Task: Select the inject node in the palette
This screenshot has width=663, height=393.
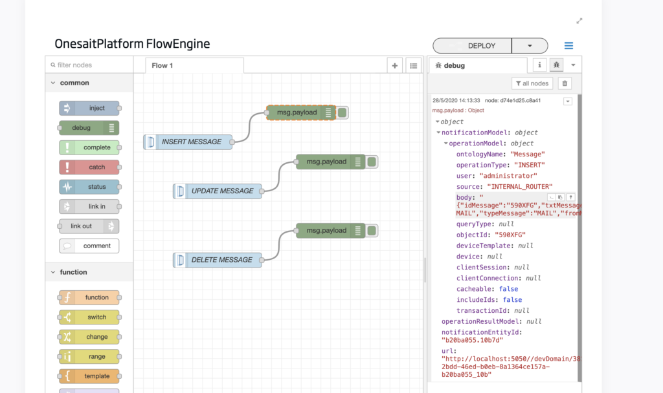Action: coord(89,108)
